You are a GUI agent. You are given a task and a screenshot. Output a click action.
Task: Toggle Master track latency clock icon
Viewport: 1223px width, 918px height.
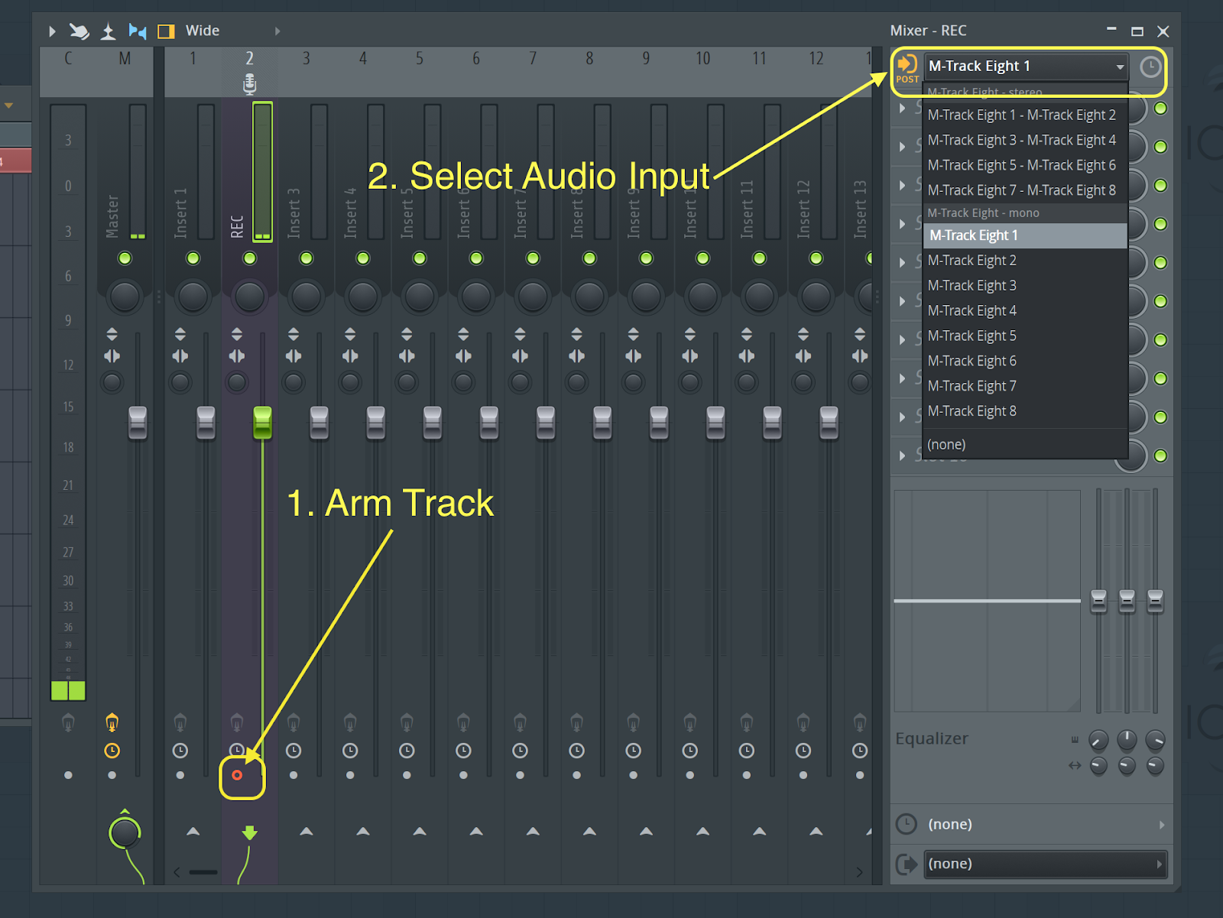tap(112, 751)
